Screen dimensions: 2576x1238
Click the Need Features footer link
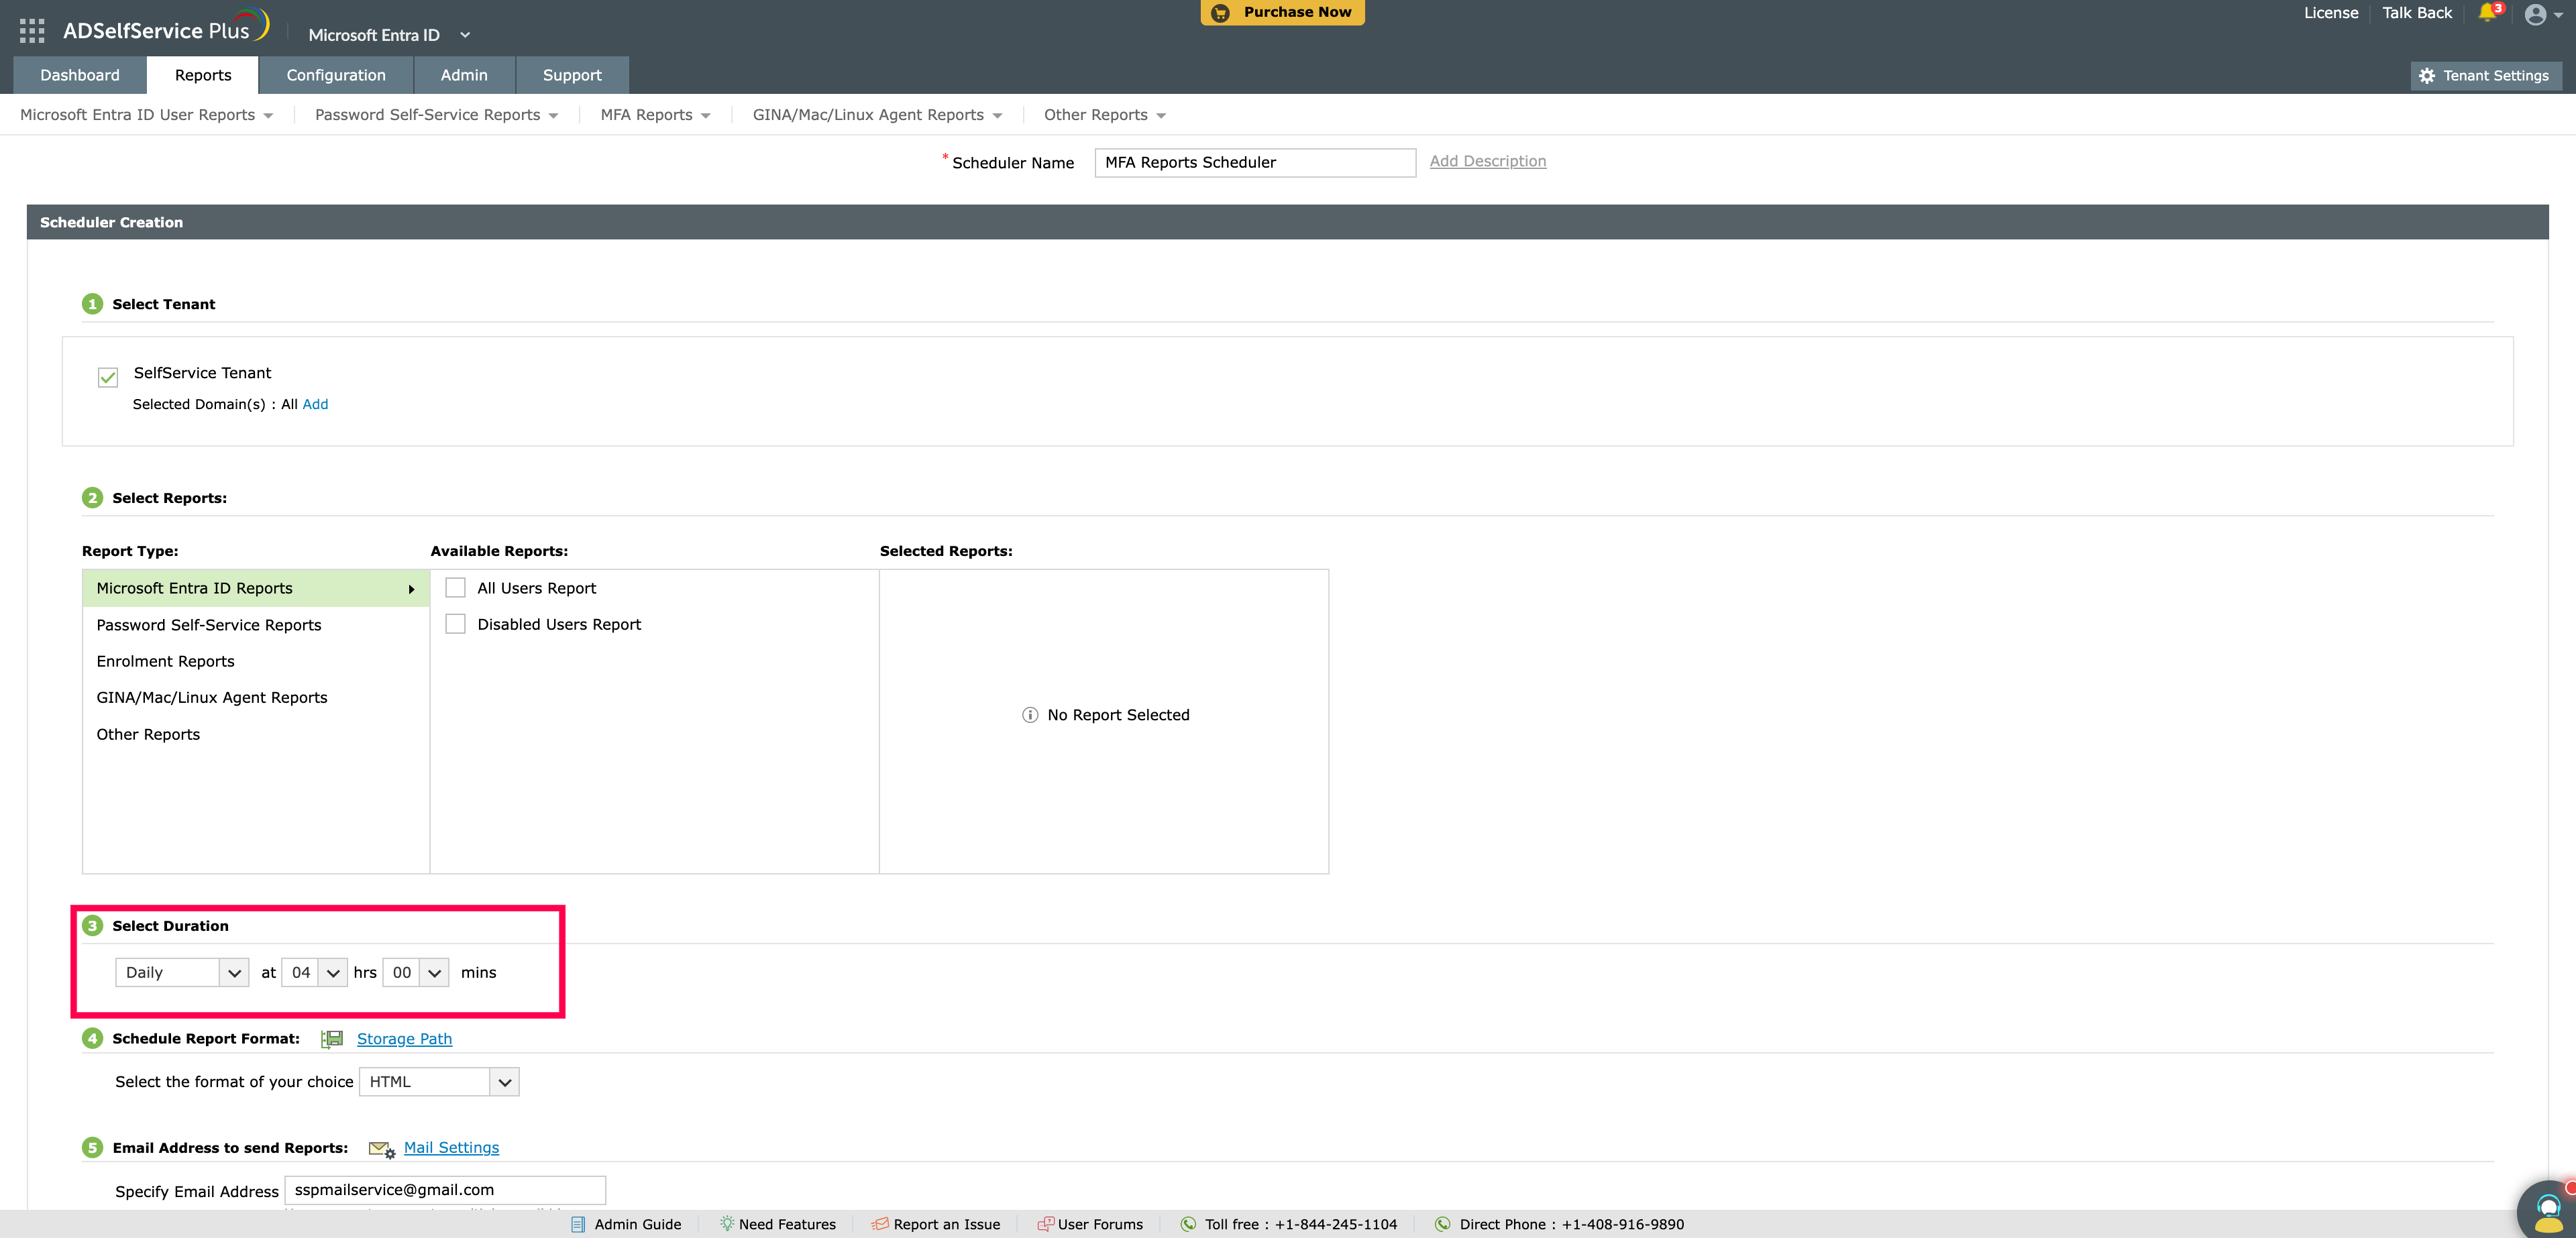tap(787, 1224)
